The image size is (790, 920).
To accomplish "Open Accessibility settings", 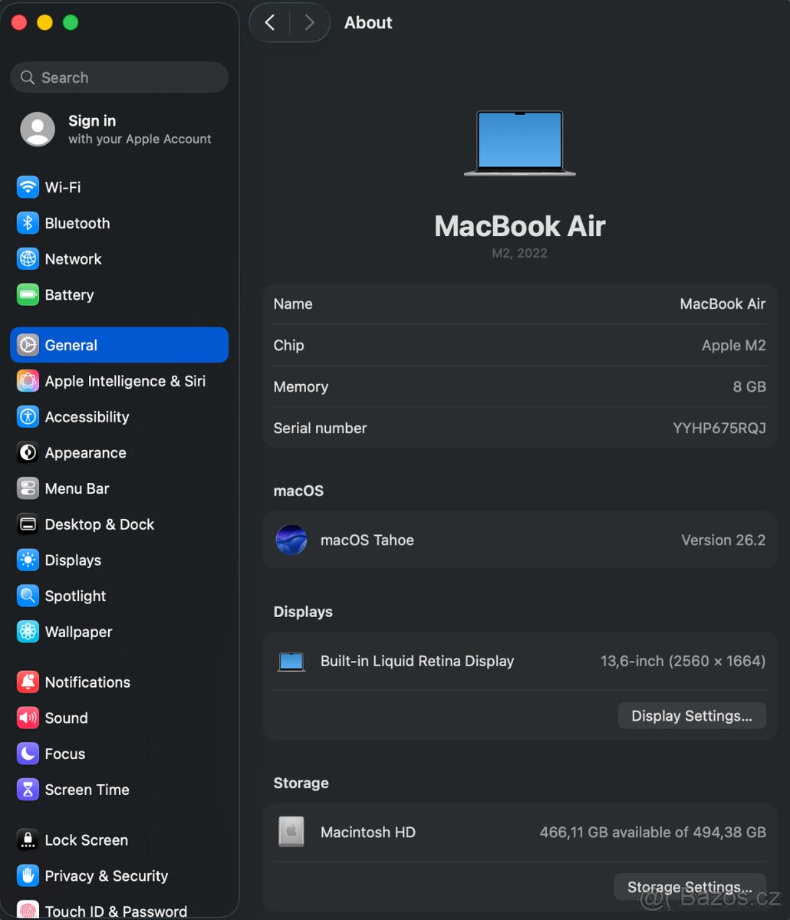I will coord(87,417).
